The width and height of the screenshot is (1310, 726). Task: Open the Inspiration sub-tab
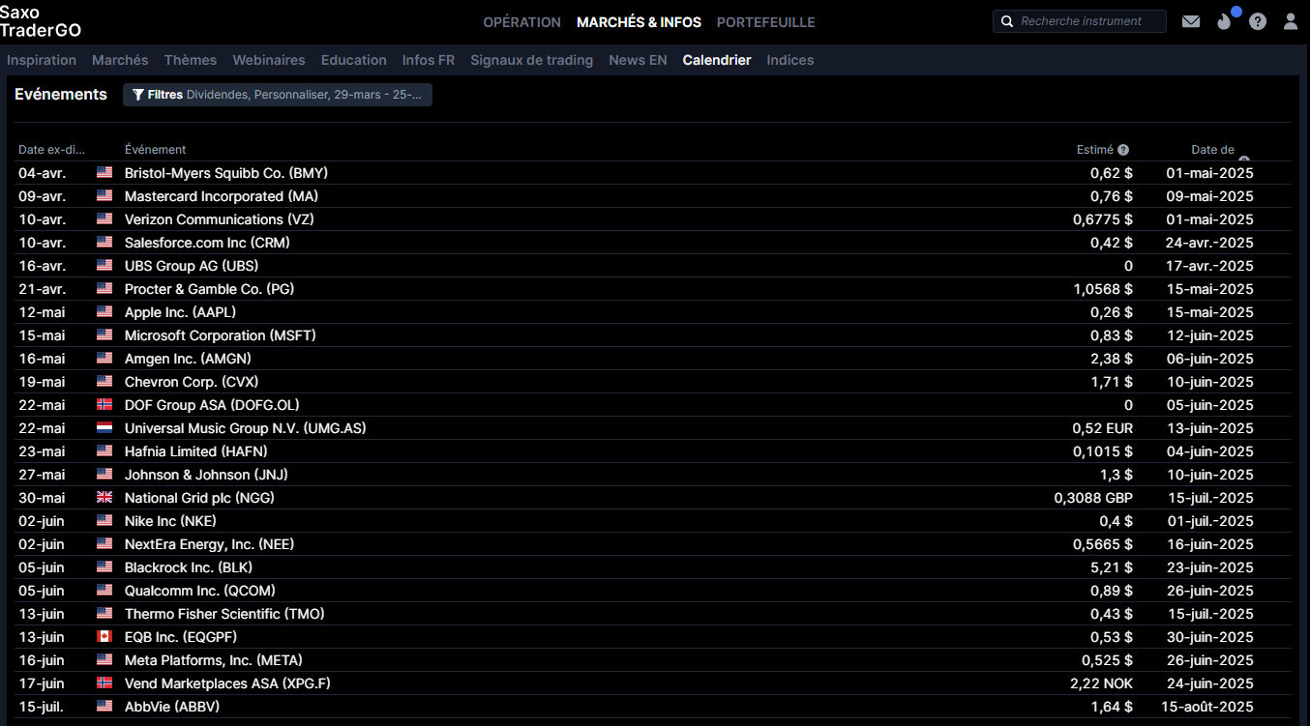42,60
